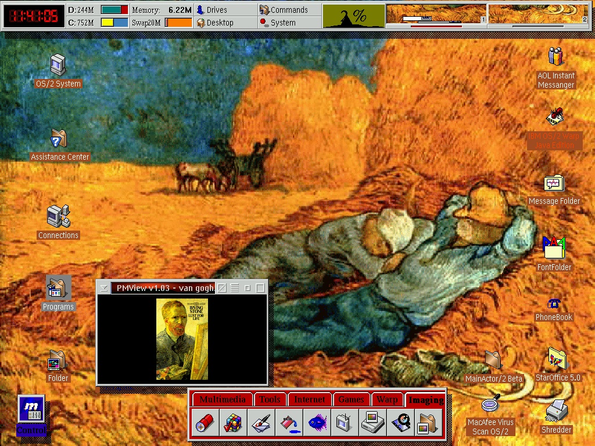Switch to the Games tab
This screenshot has width=595, height=446.
351,400
